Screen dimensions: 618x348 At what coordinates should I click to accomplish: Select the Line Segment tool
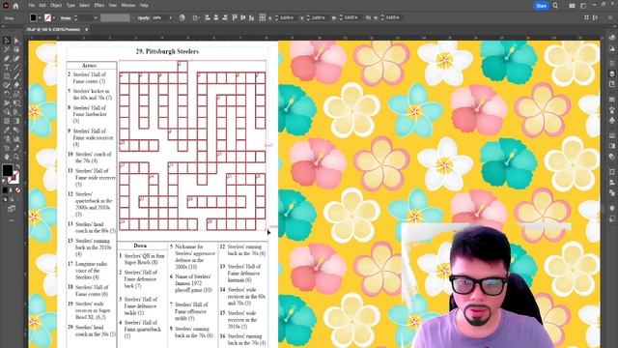point(16,68)
